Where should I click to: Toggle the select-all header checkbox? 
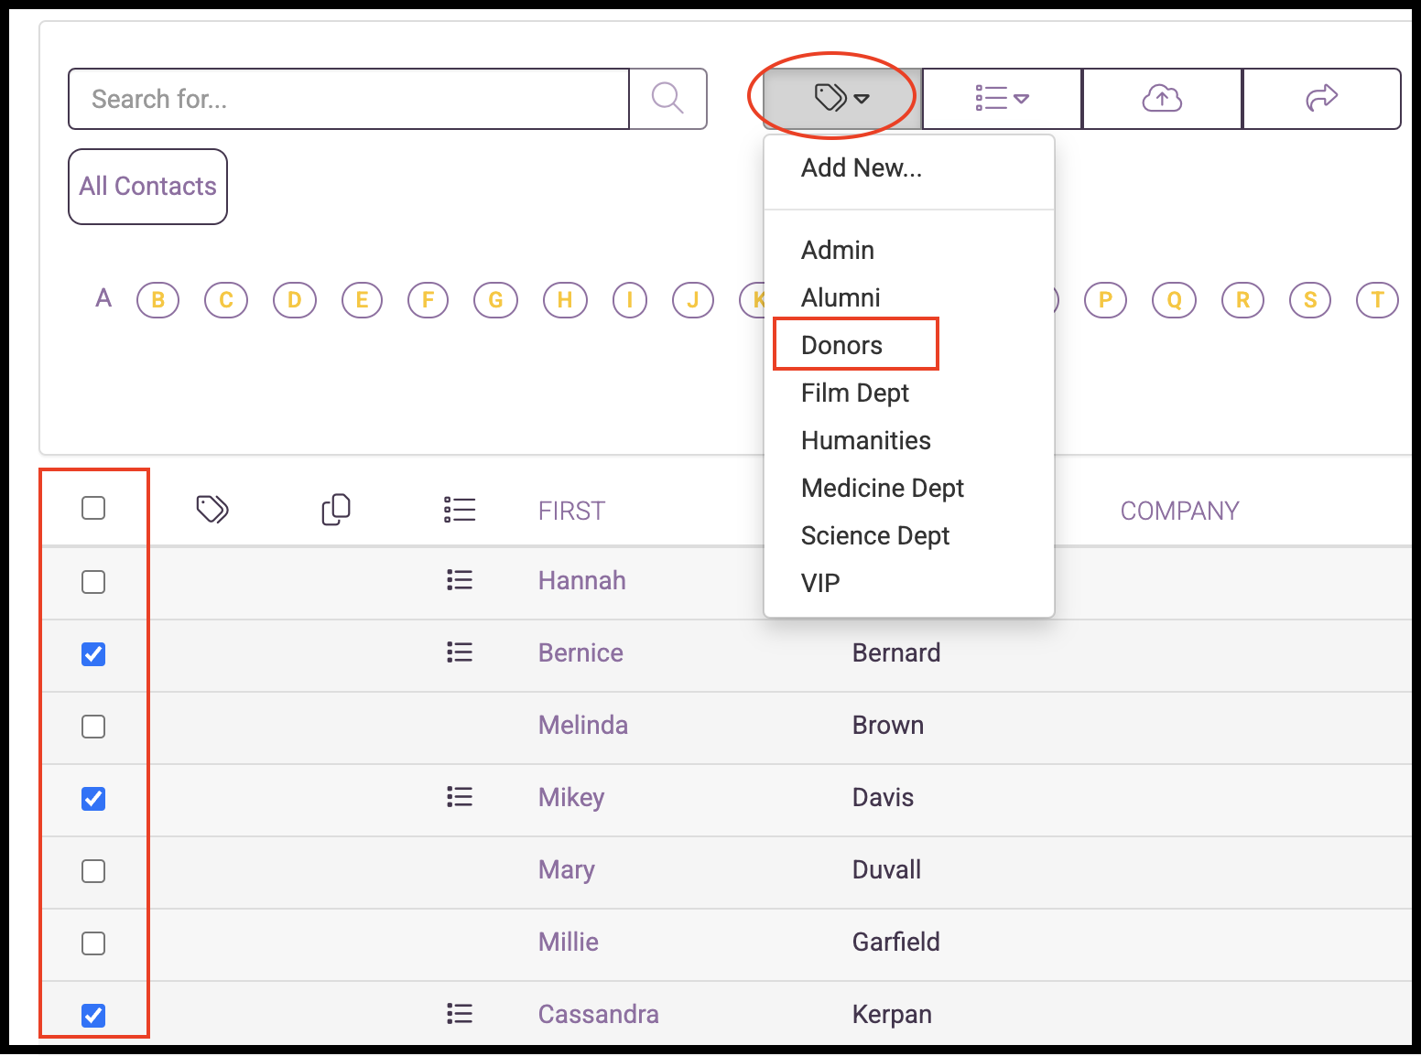pos(93,508)
